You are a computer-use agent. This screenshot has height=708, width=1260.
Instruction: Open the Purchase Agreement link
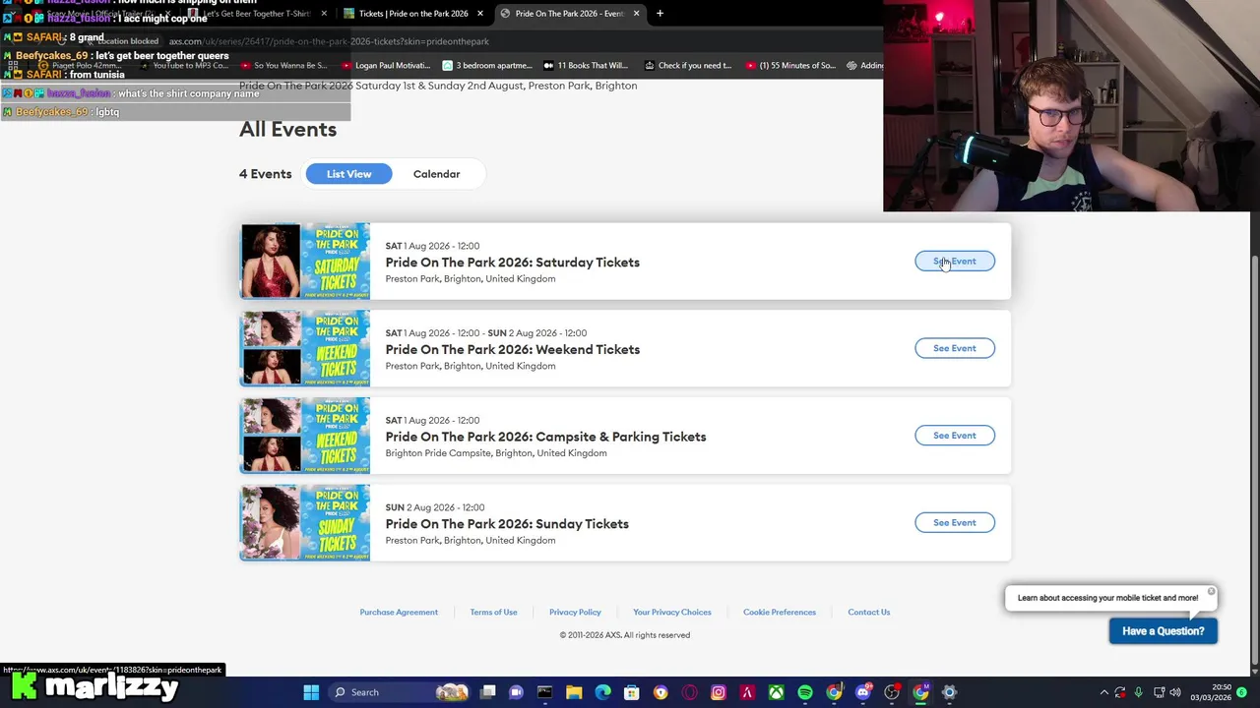coord(399,612)
